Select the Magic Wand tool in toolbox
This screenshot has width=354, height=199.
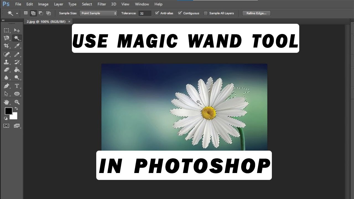(17, 38)
